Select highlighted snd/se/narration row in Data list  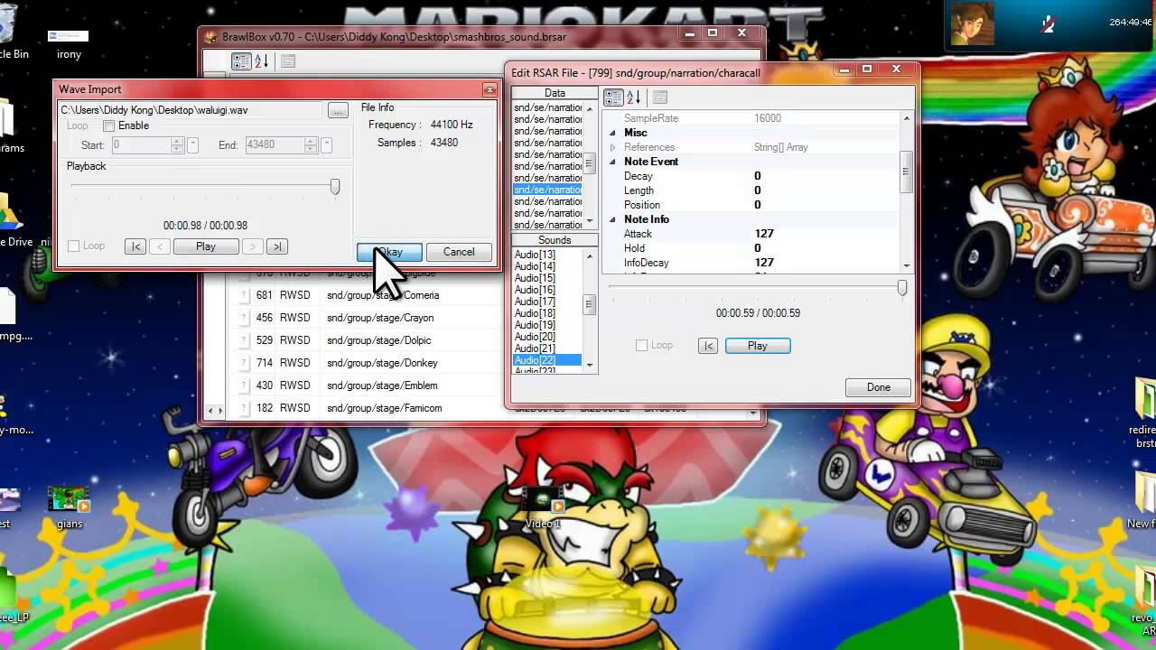coord(548,190)
